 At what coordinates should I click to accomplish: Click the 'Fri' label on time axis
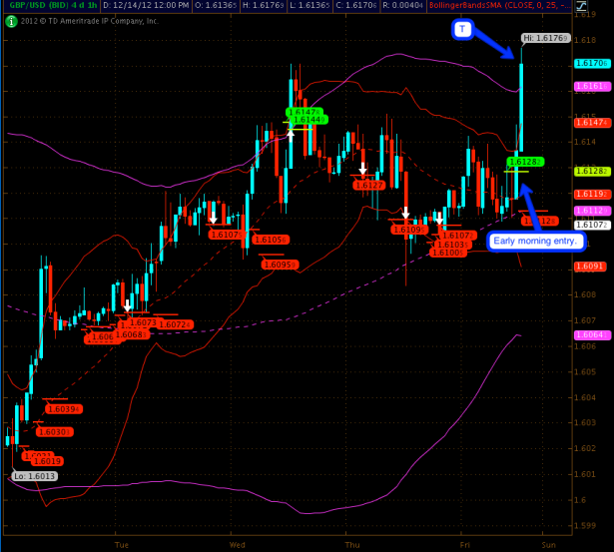click(466, 545)
